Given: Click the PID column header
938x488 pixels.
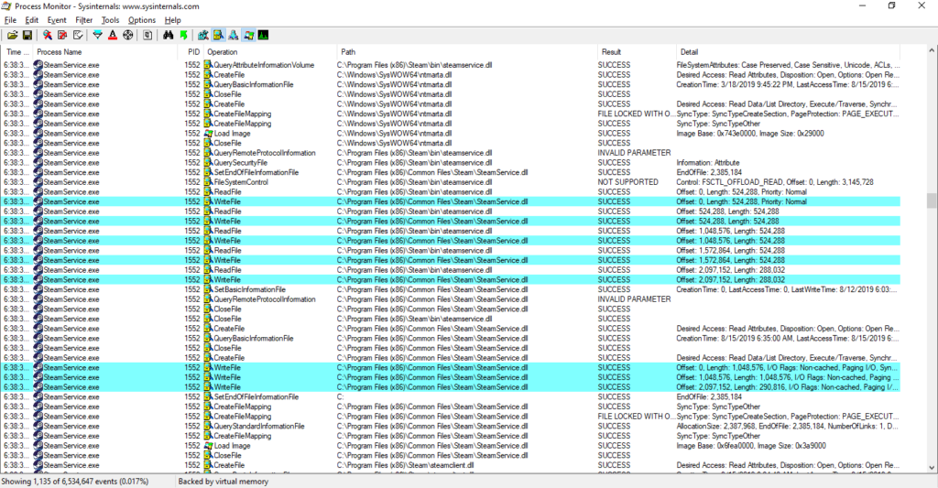Looking at the screenshot, I should pyautogui.click(x=191, y=52).
